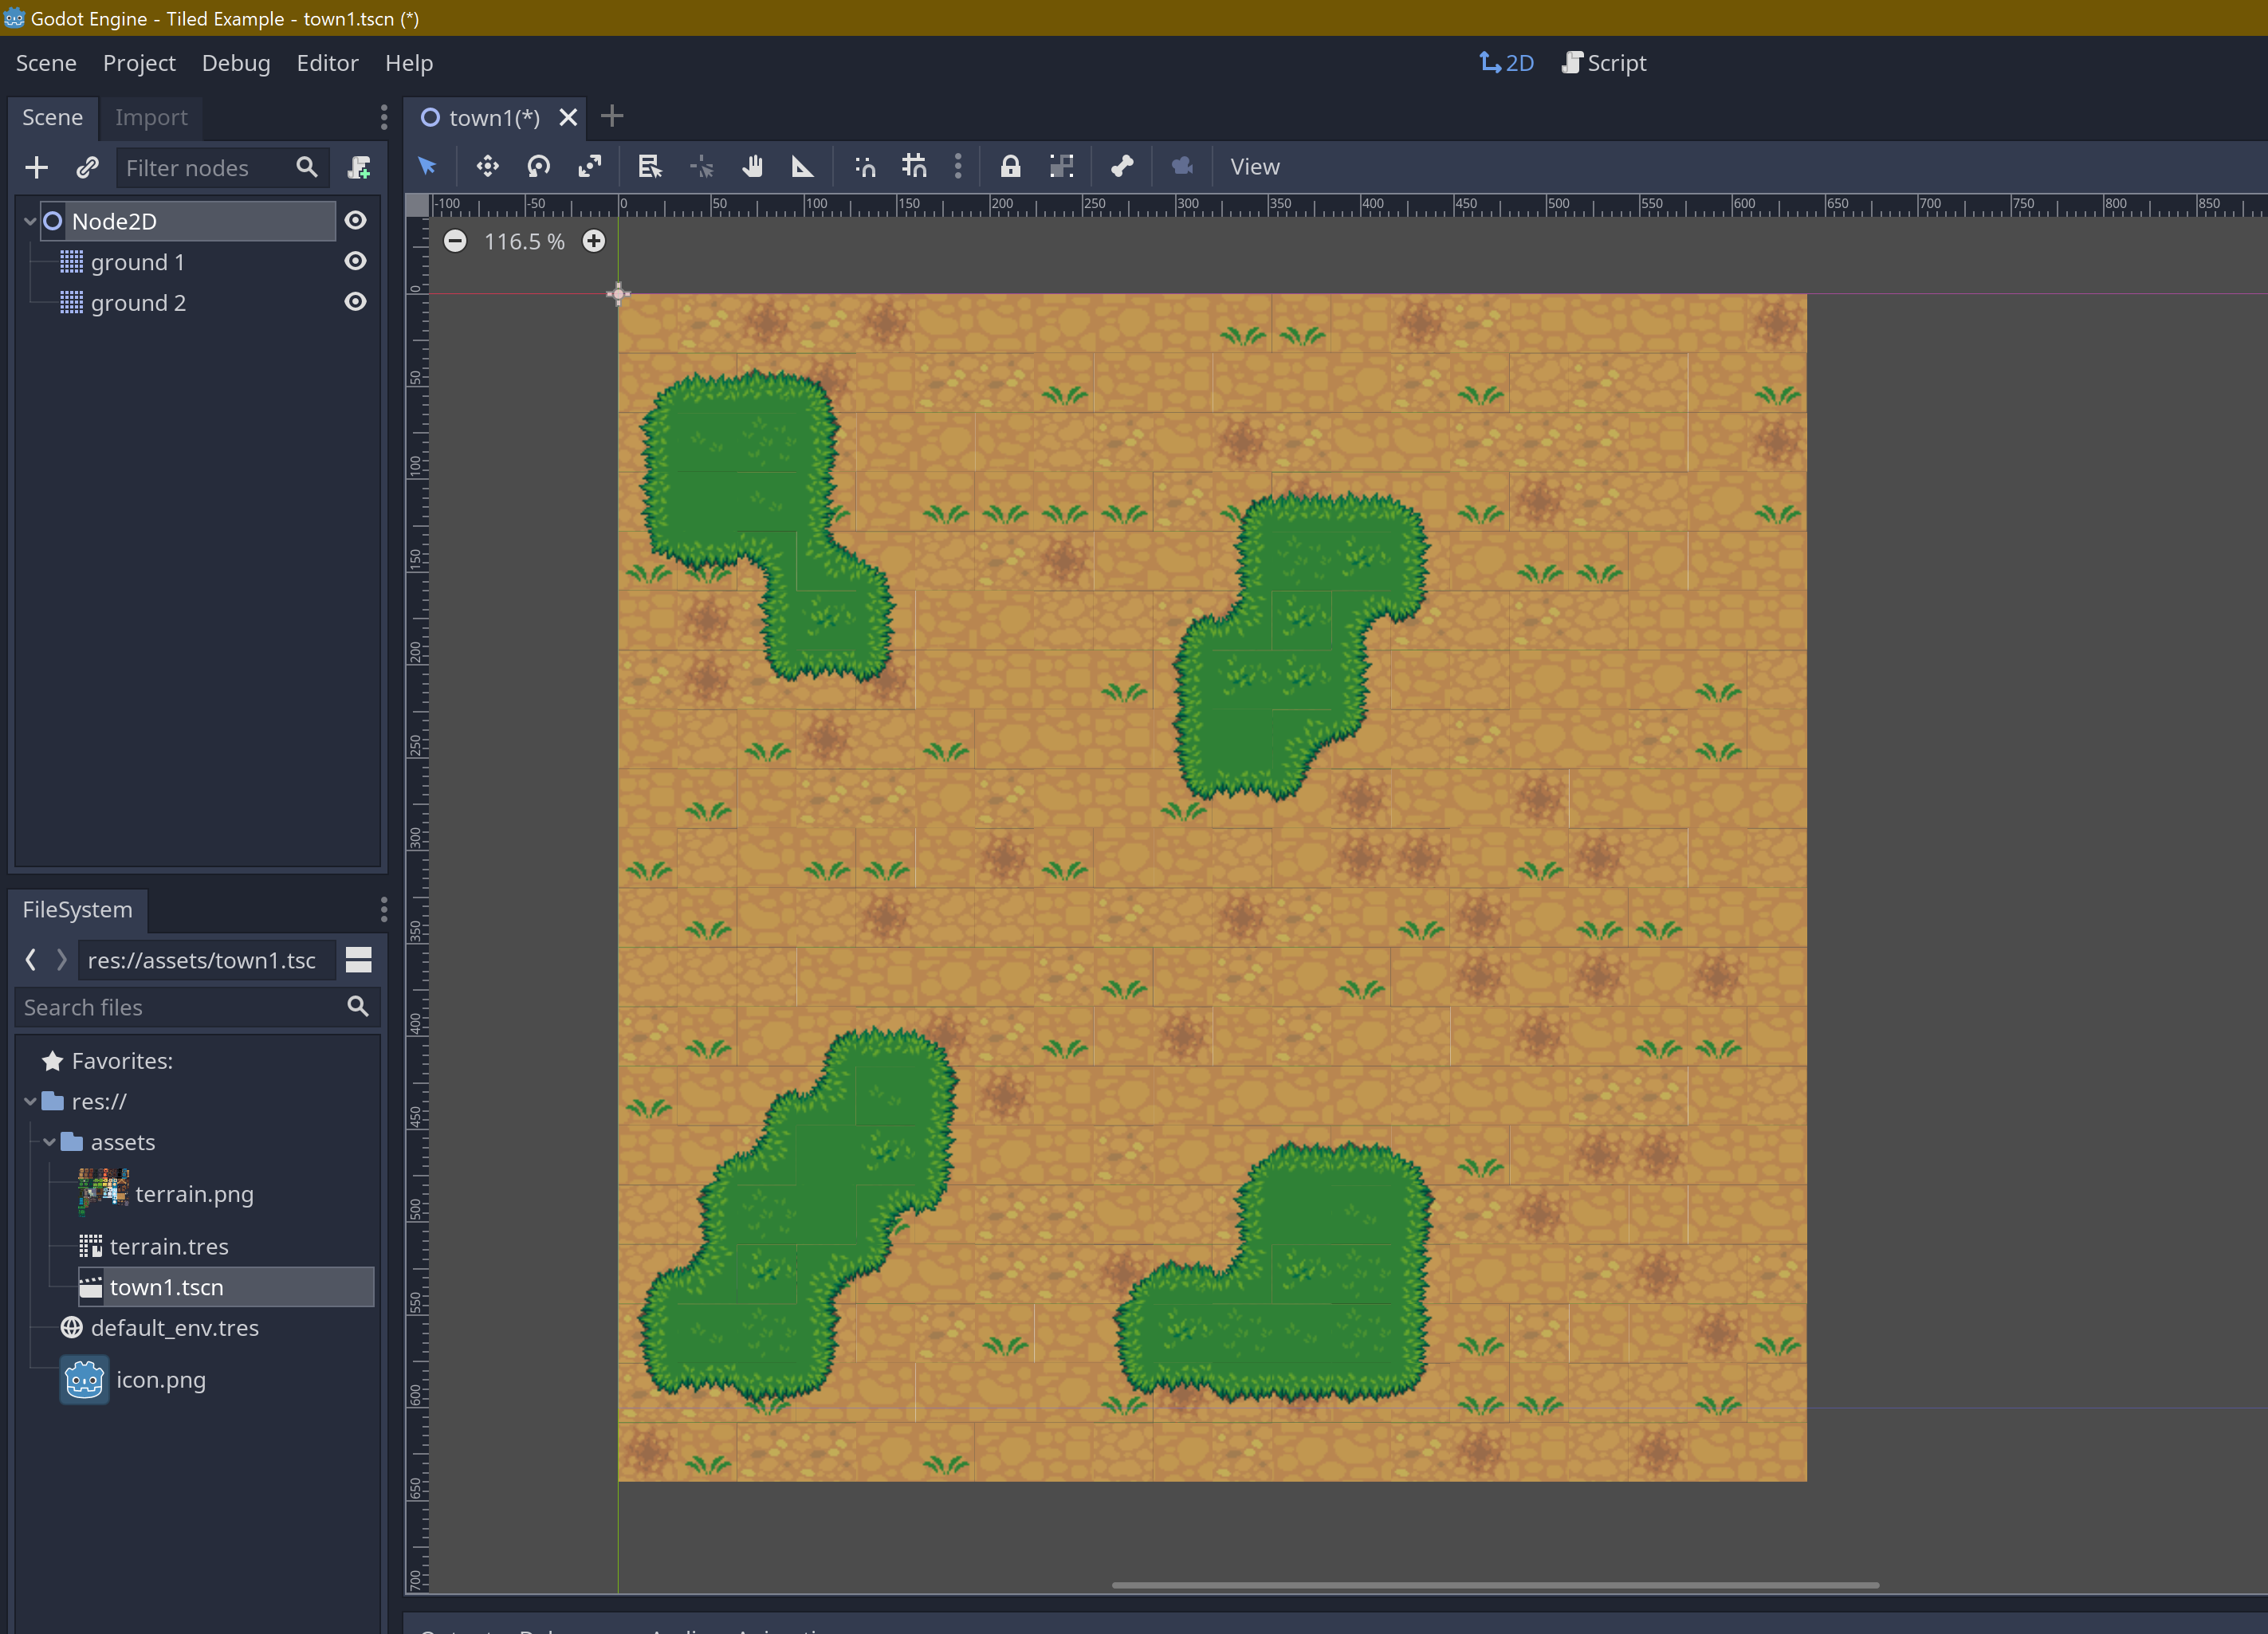Collapse the assets folder in FileSystem
Image resolution: width=2268 pixels, height=1634 pixels.
[48, 1141]
